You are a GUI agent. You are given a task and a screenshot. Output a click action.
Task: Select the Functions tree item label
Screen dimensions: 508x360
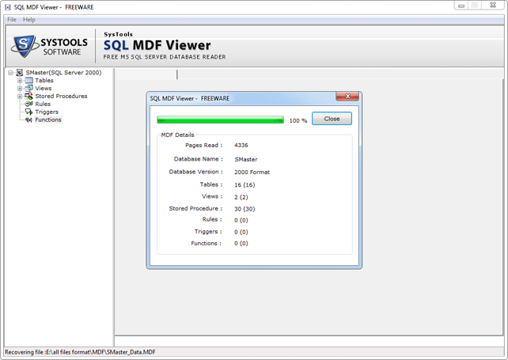(x=48, y=119)
